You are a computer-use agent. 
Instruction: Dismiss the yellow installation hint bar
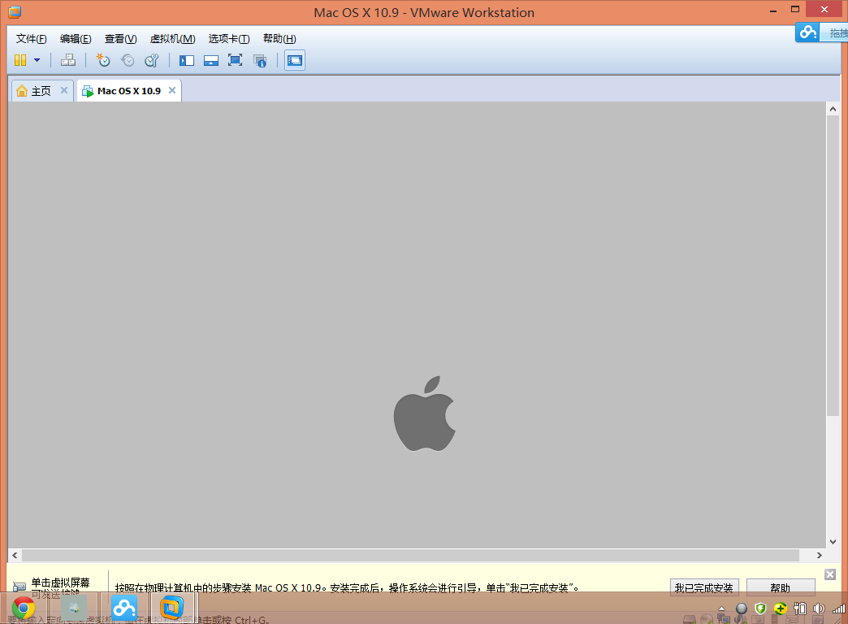click(x=830, y=574)
